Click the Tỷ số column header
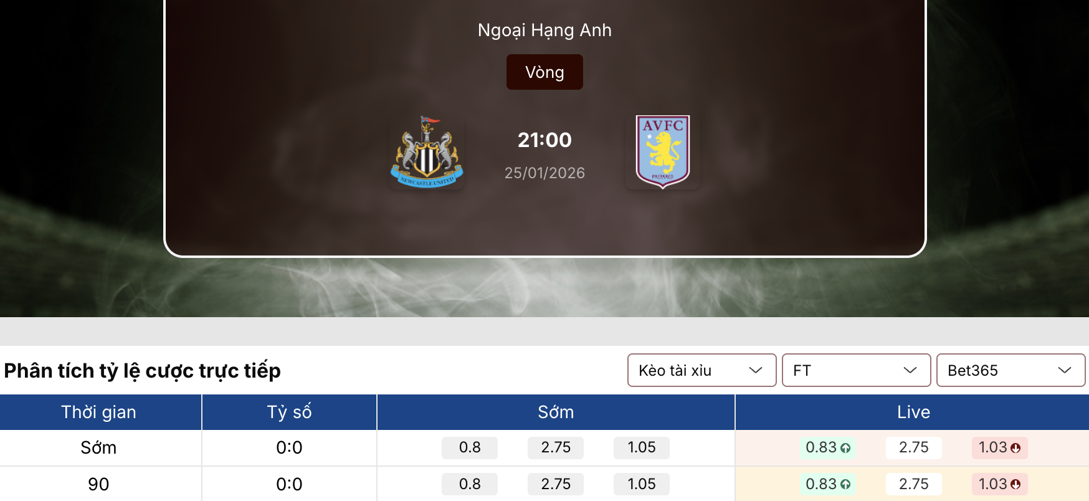Image resolution: width=1089 pixels, height=501 pixels. tap(289, 412)
